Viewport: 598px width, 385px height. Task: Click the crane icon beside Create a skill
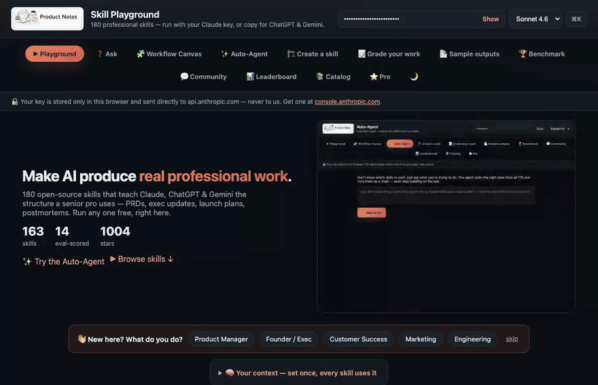point(291,54)
